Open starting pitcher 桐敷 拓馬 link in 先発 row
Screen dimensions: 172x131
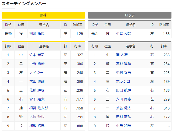coord(37,33)
